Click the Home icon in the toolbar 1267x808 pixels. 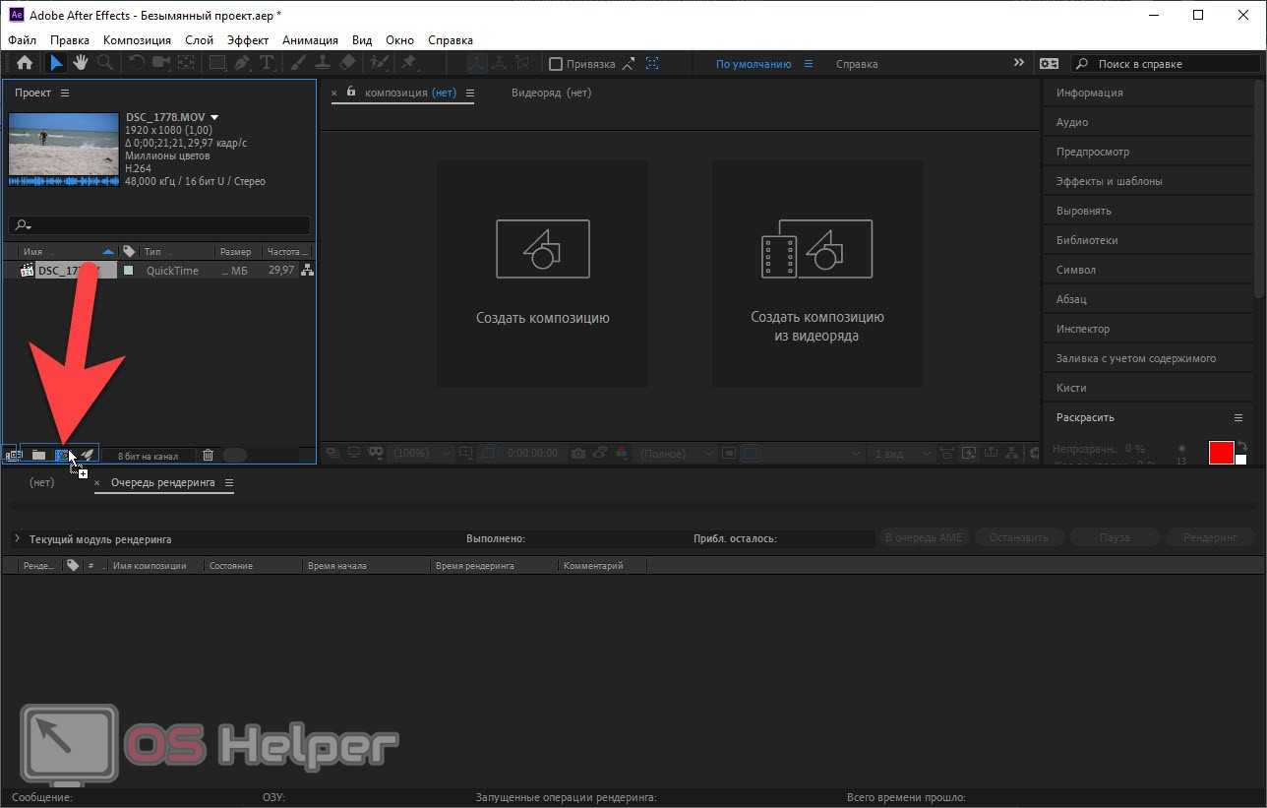(x=25, y=63)
